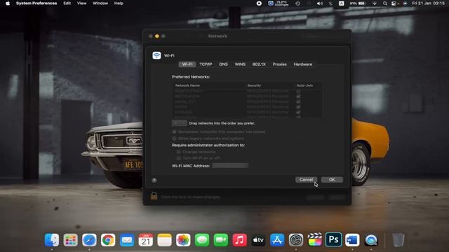
Task: Toggle Change networks authorization checkbox
Action: [x=179, y=152]
